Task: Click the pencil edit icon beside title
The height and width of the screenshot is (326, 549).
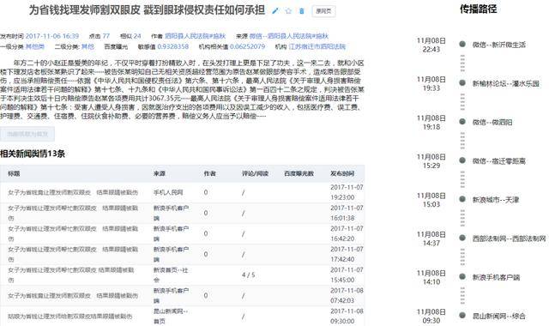Action: 275,11
